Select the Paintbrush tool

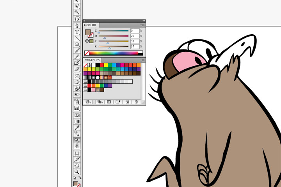77,51
